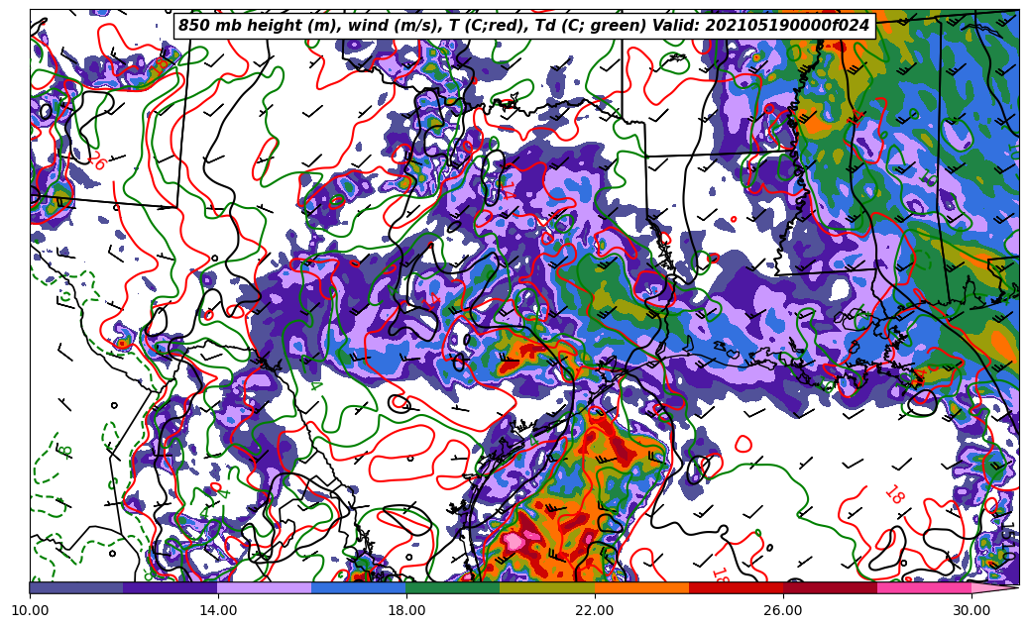Pick the 22.00 colorbar tick label
The width and height of the screenshot is (1028, 627).
click(595, 610)
